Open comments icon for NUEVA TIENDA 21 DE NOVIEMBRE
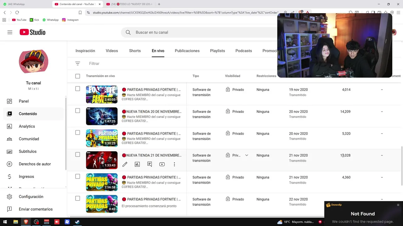 point(150,164)
